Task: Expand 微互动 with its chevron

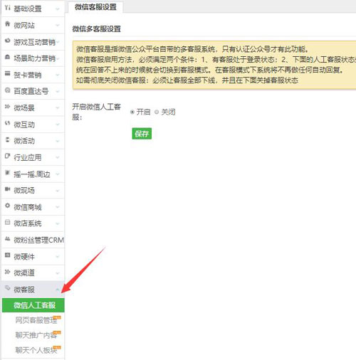Action: pos(58,125)
